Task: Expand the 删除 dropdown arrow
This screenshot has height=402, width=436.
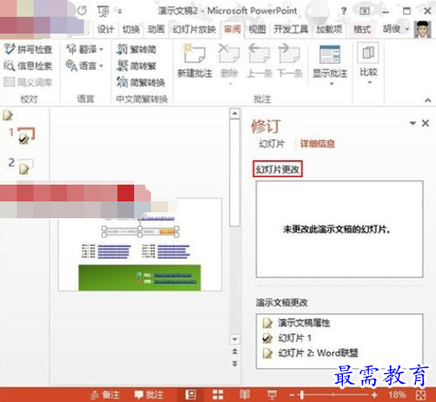Action: (231, 84)
